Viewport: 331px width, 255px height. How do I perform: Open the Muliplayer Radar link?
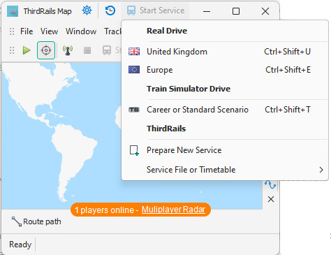tap(173, 210)
